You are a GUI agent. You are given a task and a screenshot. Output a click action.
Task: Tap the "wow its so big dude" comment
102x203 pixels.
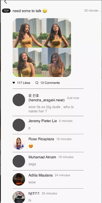point(51,109)
